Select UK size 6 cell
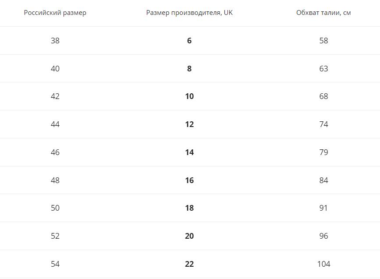Image resolution: width=380 pixels, height=279 pixels. pos(189,40)
